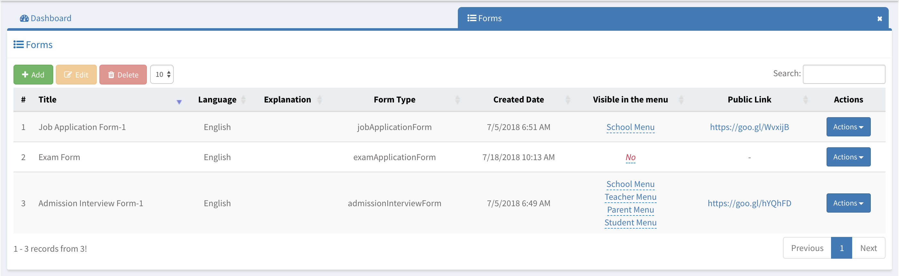Toggle the 'No' menu visibility for Exam Form
The width and height of the screenshot is (899, 276).
pos(630,158)
